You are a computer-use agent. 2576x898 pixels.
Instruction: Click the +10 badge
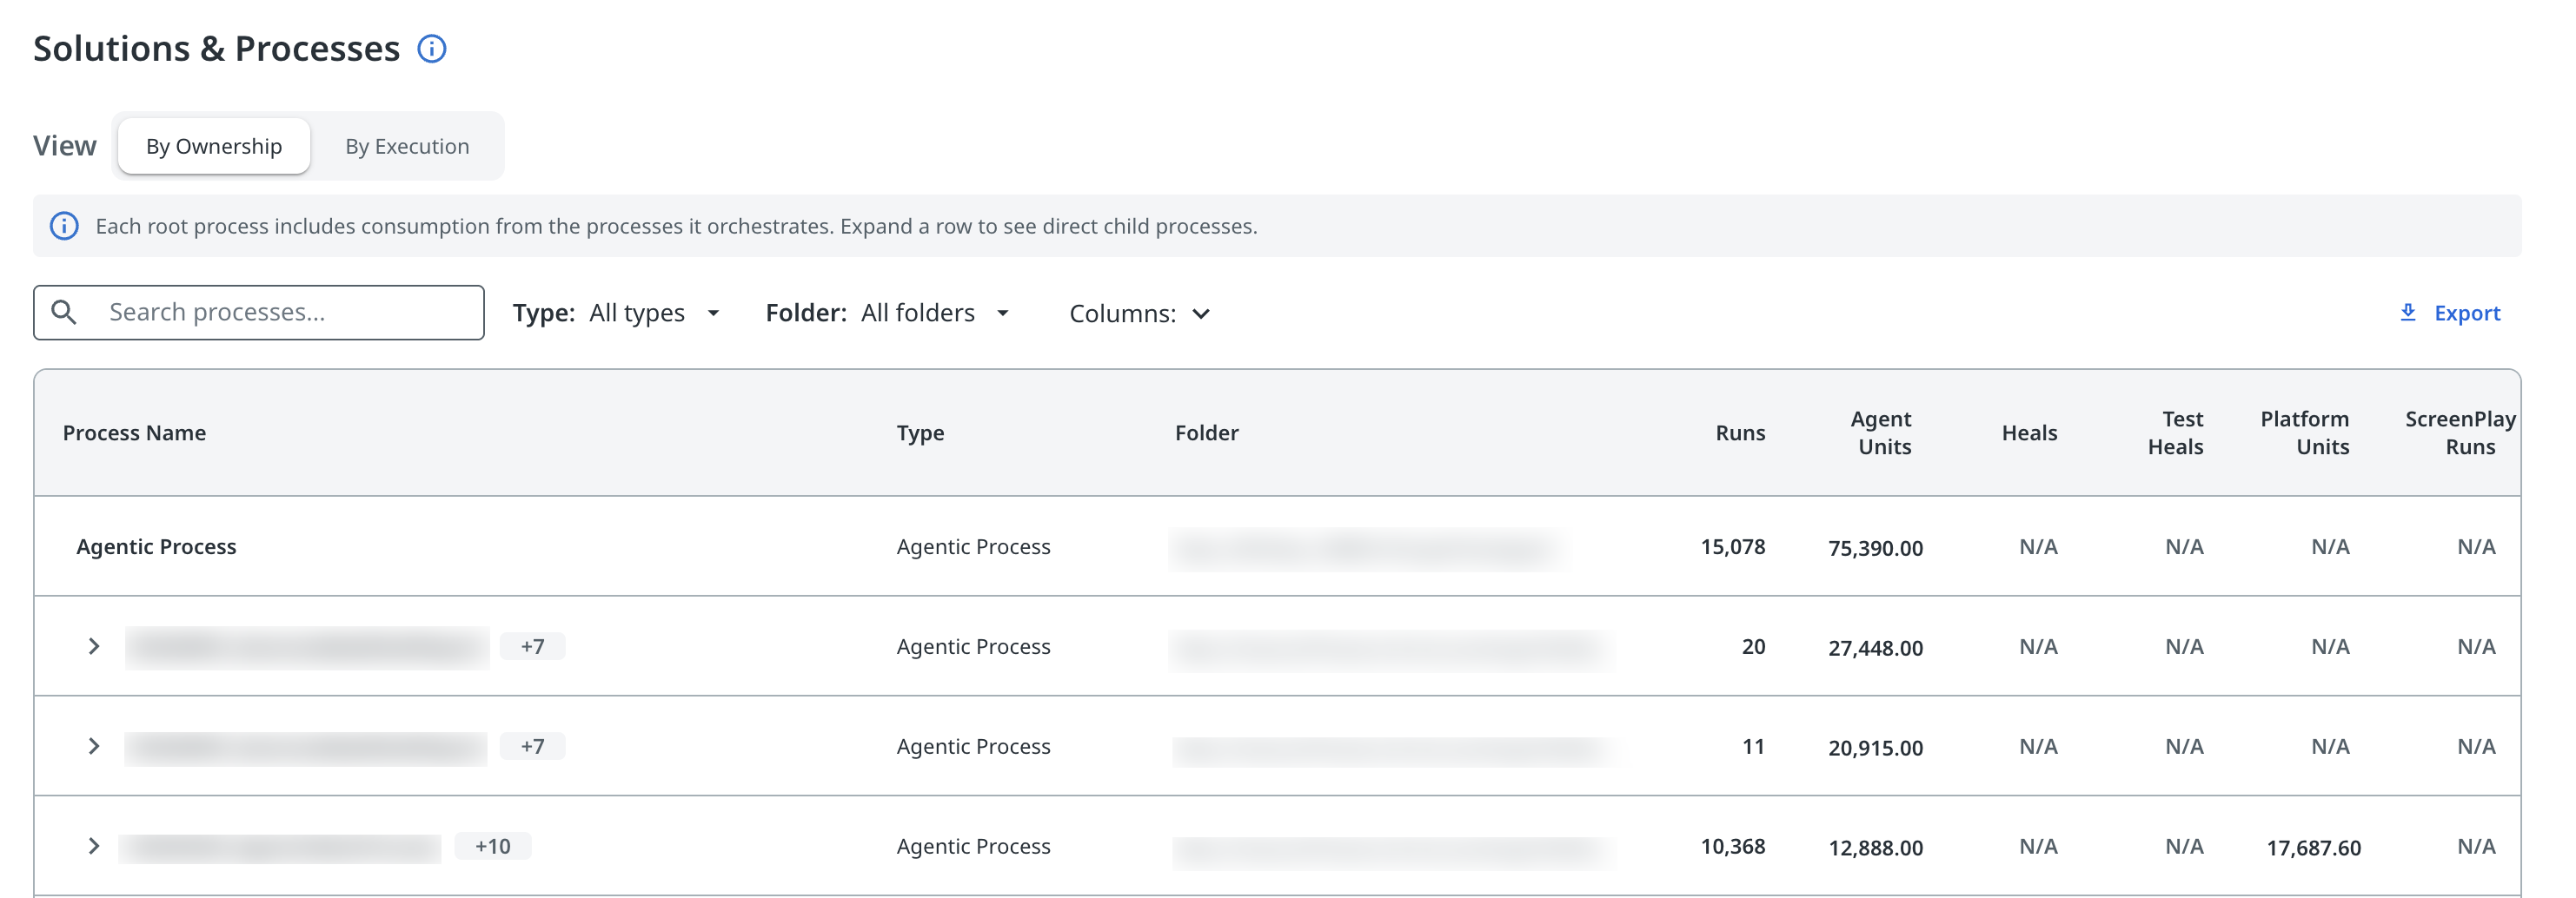(493, 846)
